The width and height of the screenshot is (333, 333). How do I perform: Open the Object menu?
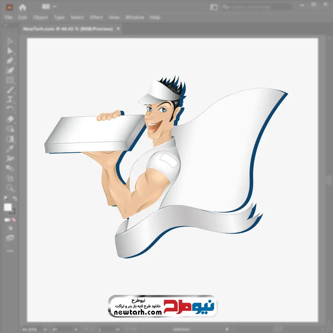click(x=40, y=17)
